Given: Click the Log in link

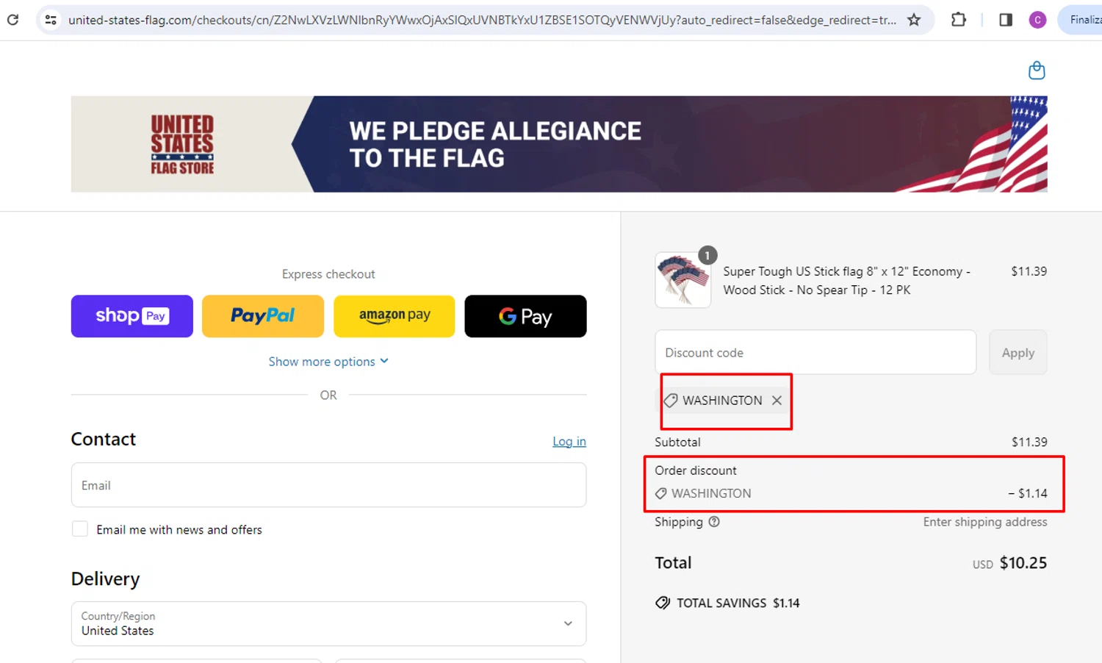Looking at the screenshot, I should pos(569,441).
